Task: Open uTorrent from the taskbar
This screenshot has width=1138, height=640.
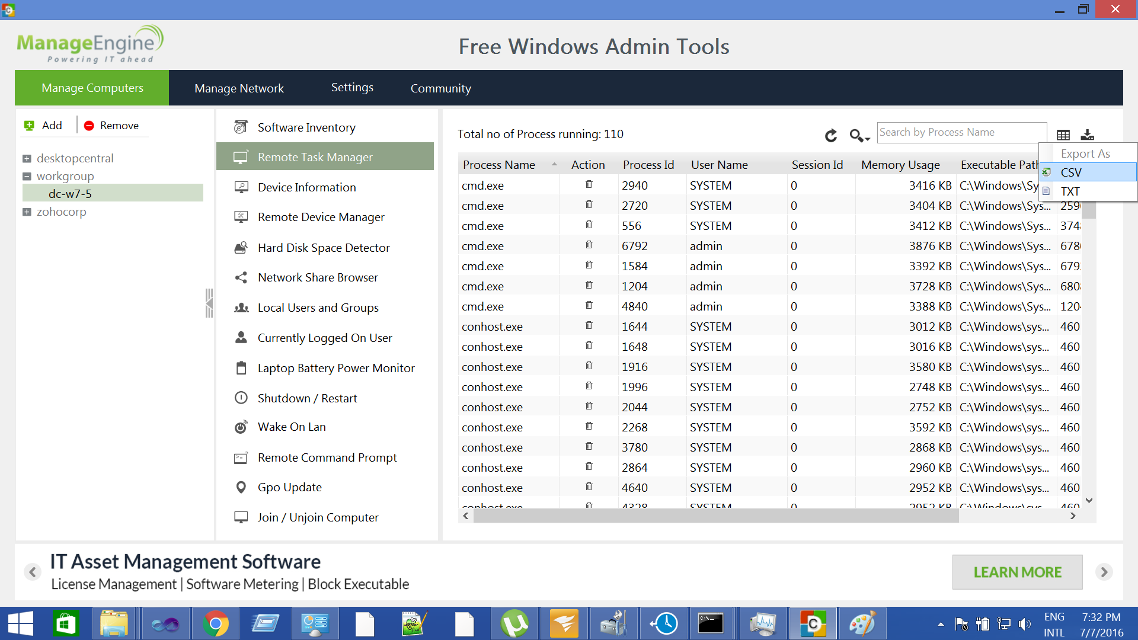Action: (514, 624)
